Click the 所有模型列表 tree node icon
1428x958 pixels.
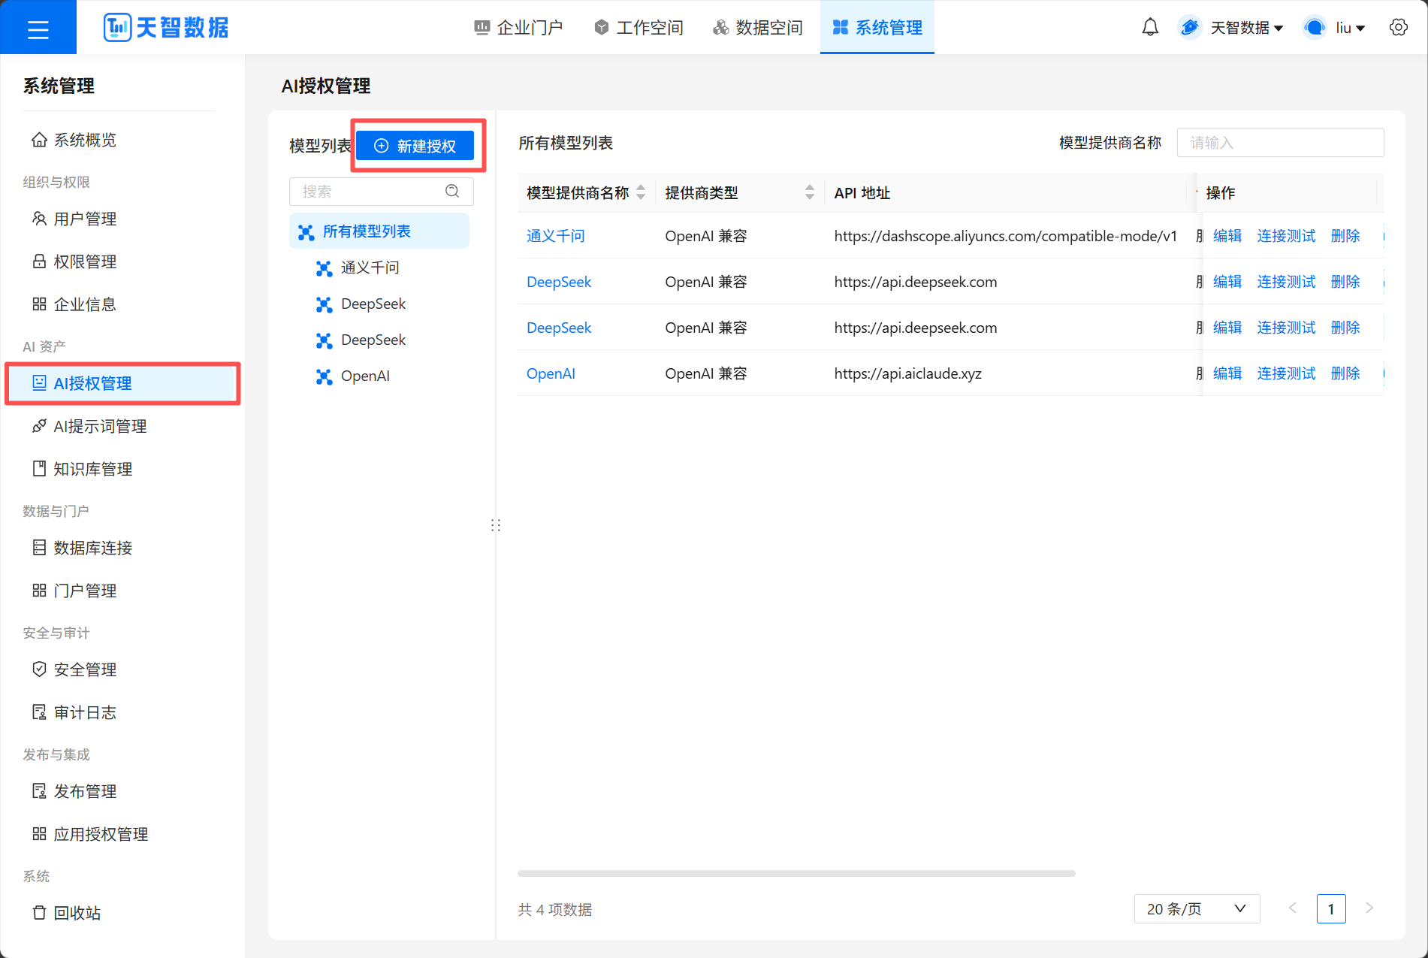(x=306, y=232)
